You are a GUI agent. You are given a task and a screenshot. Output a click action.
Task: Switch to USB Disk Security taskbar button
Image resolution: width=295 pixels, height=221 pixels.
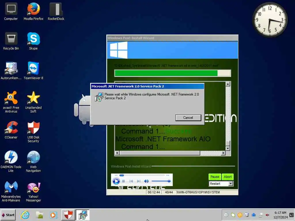point(68,215)
